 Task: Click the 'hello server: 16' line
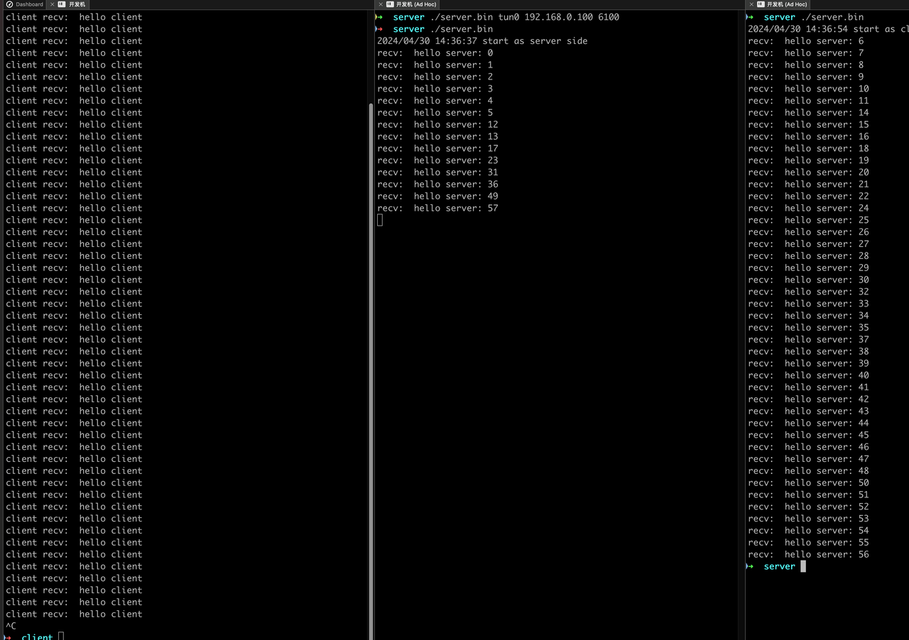coord(808,136)
